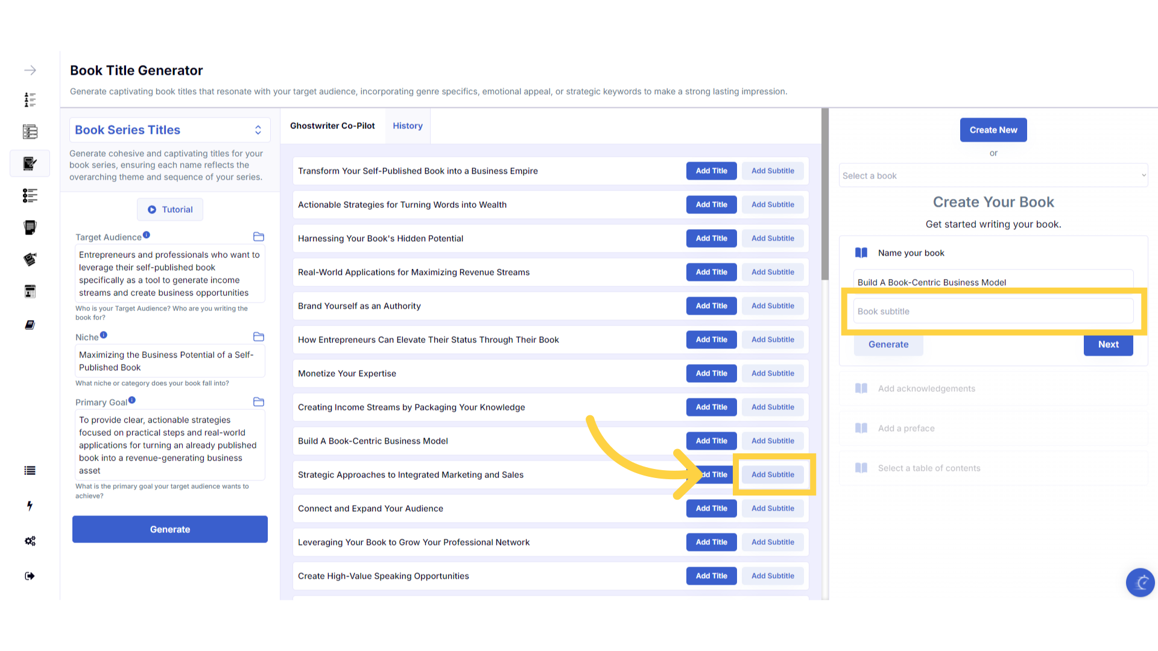Click into the Book subtitle field
This screenshot has width=1158, height=651.
click(993, 312)
